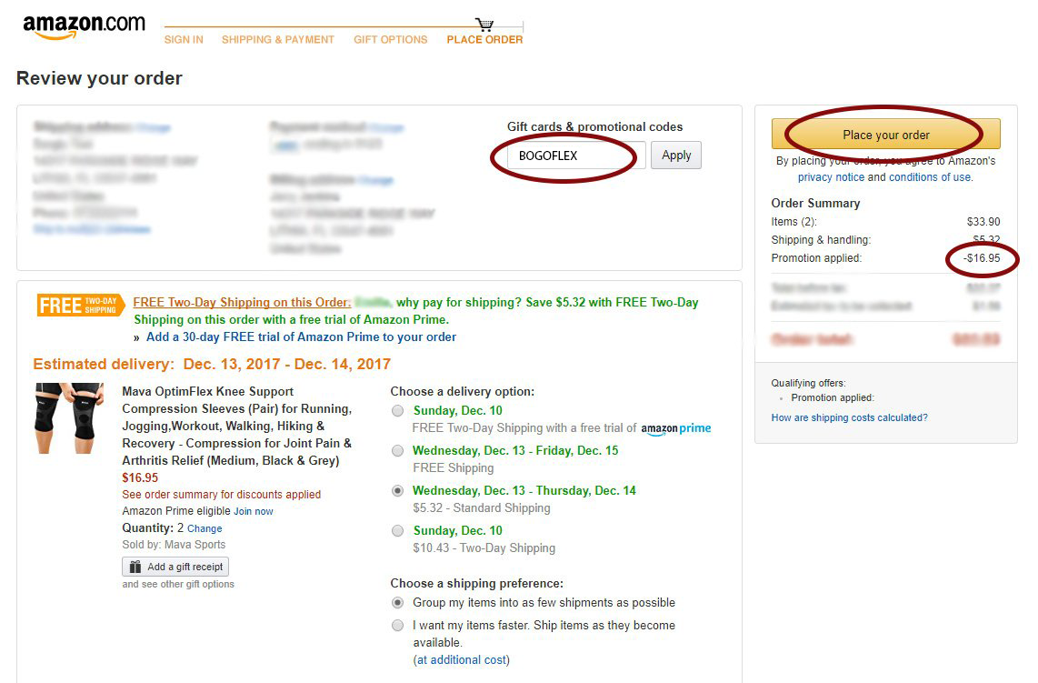Apply the promotional code
Screen dimensions: 1038x683
(676, 156)
